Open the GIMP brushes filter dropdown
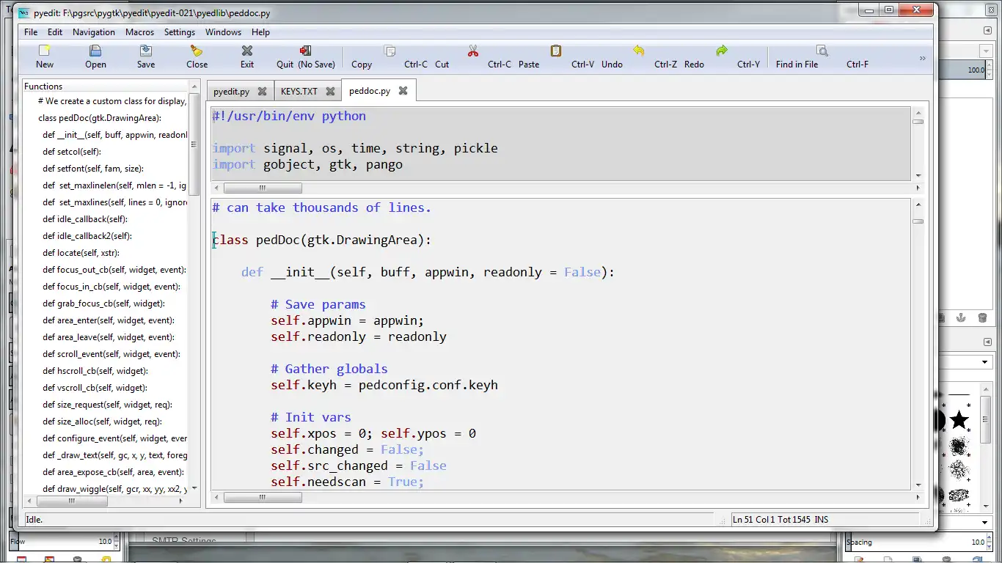Viewport: 1002px width, 563px height. [986, 363]
